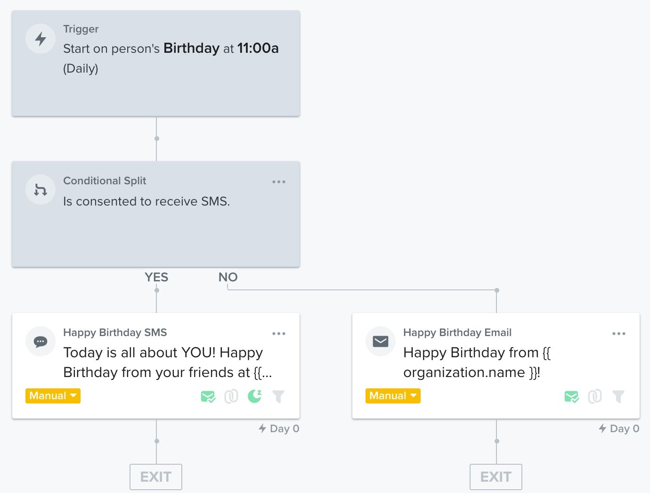The width and height of the screenshot is (650, 493).
Task: Click the chat bubble icon on Happy Birthday SMS
Action: click(x=40, y=341)
